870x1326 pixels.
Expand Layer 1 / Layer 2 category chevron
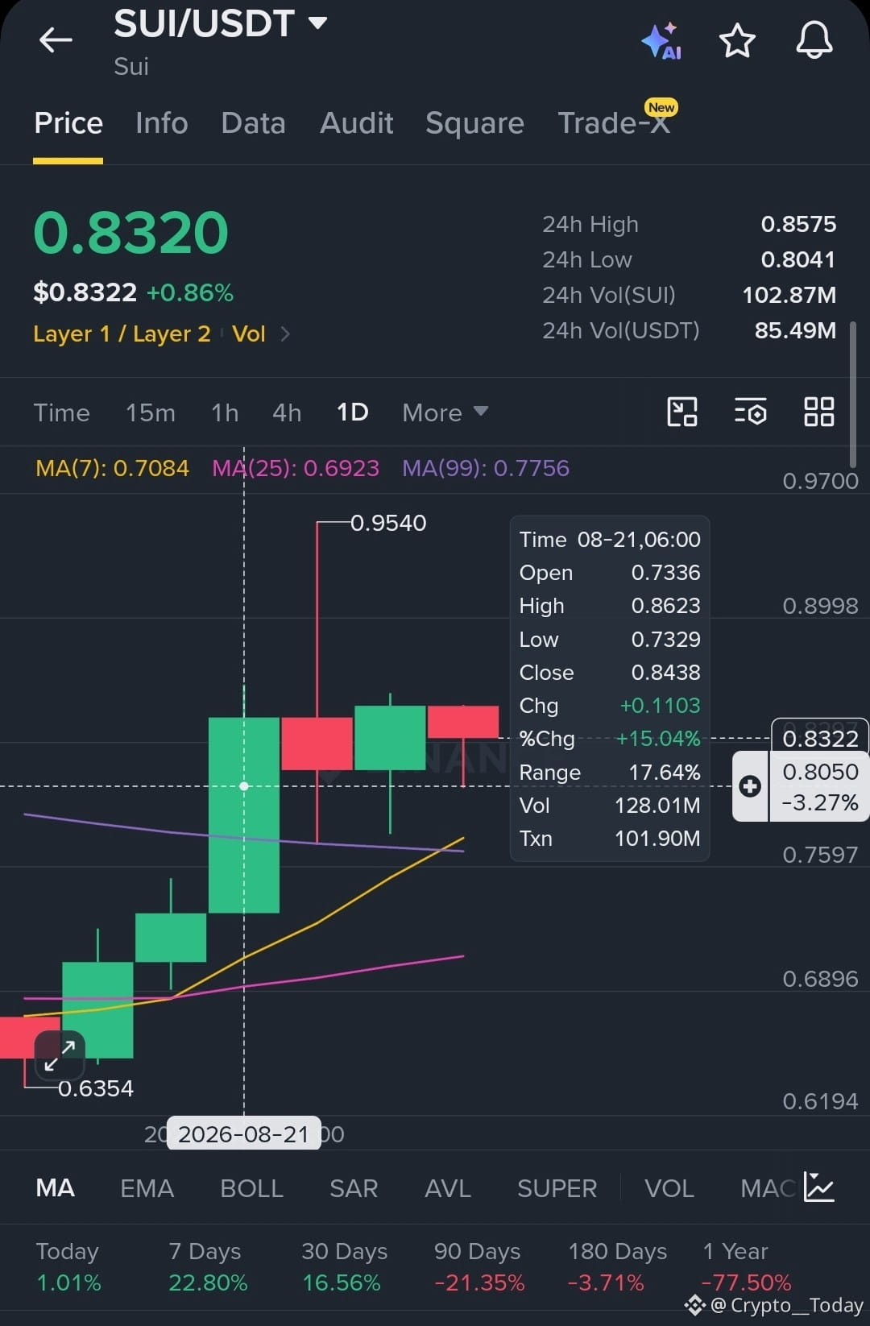coord(285,334)
